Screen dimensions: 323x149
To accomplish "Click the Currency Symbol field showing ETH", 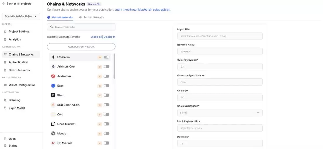I will pyautogui.click(x=220, y=67).
